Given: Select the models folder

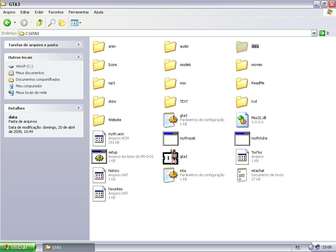Looking at the screenshot, I should (x=170, y=65).
